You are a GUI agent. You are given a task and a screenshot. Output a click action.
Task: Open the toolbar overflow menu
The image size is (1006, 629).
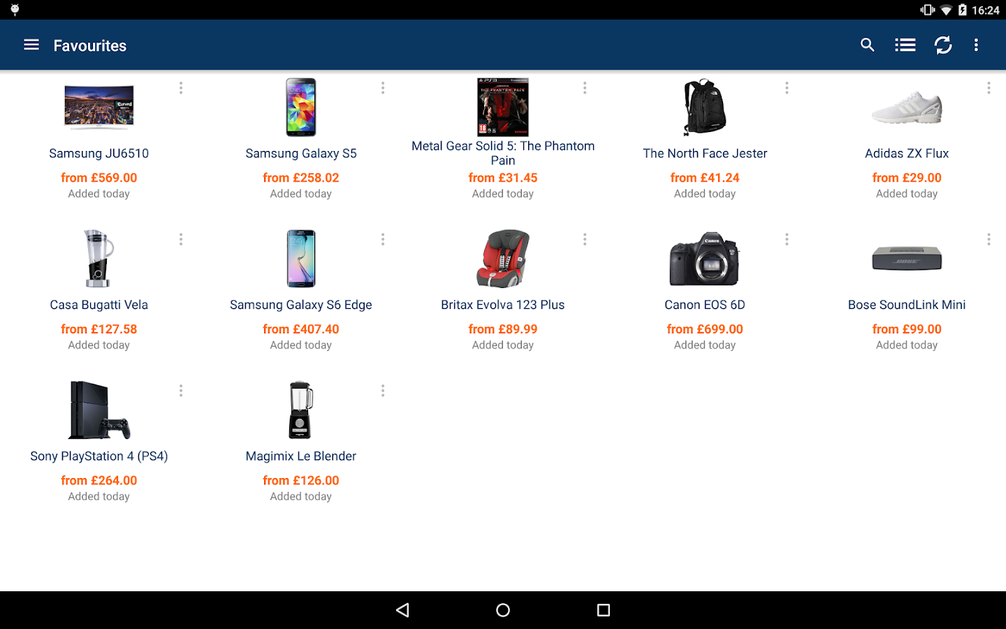[976, 45]
